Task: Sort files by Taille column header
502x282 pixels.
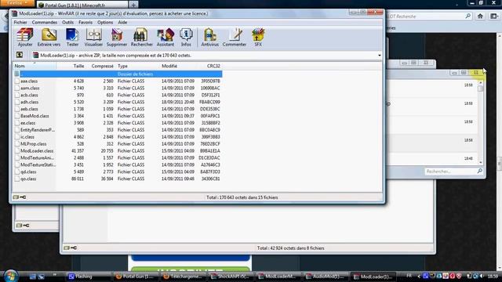Action: (x=71, y=66)
